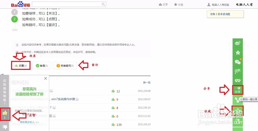Click the 我有疑问(0) button
Image resolution: width=258 pixels, height=131 pixels.
65,66
